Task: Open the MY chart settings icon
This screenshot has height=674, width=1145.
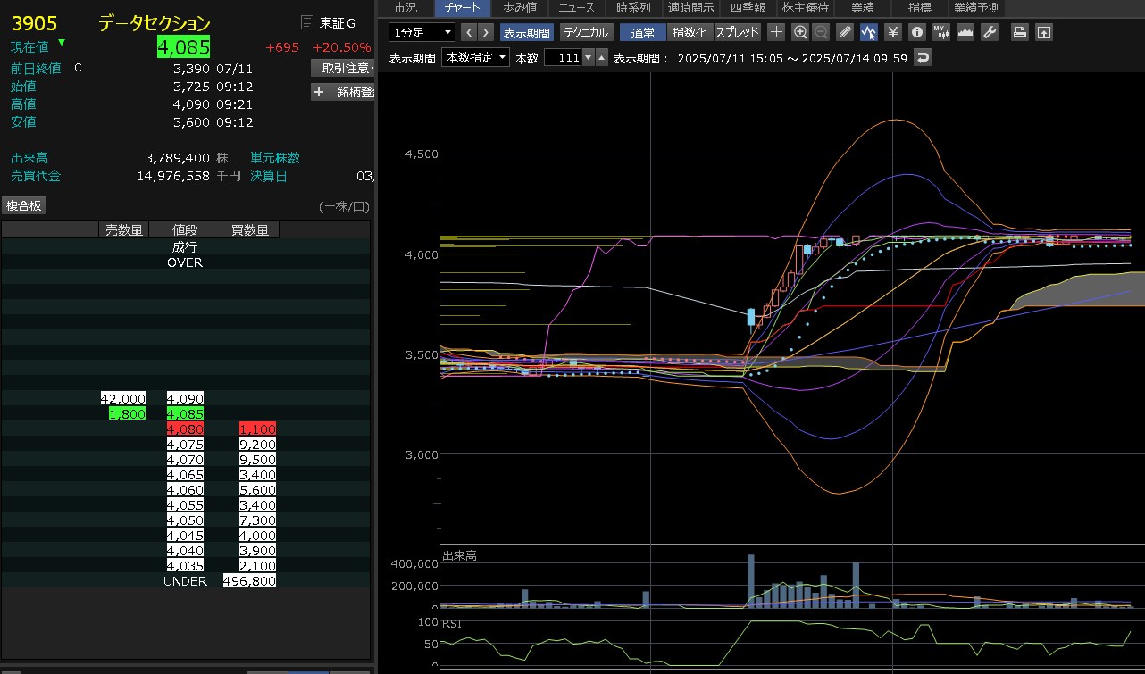Action: [x=940, y=32]
